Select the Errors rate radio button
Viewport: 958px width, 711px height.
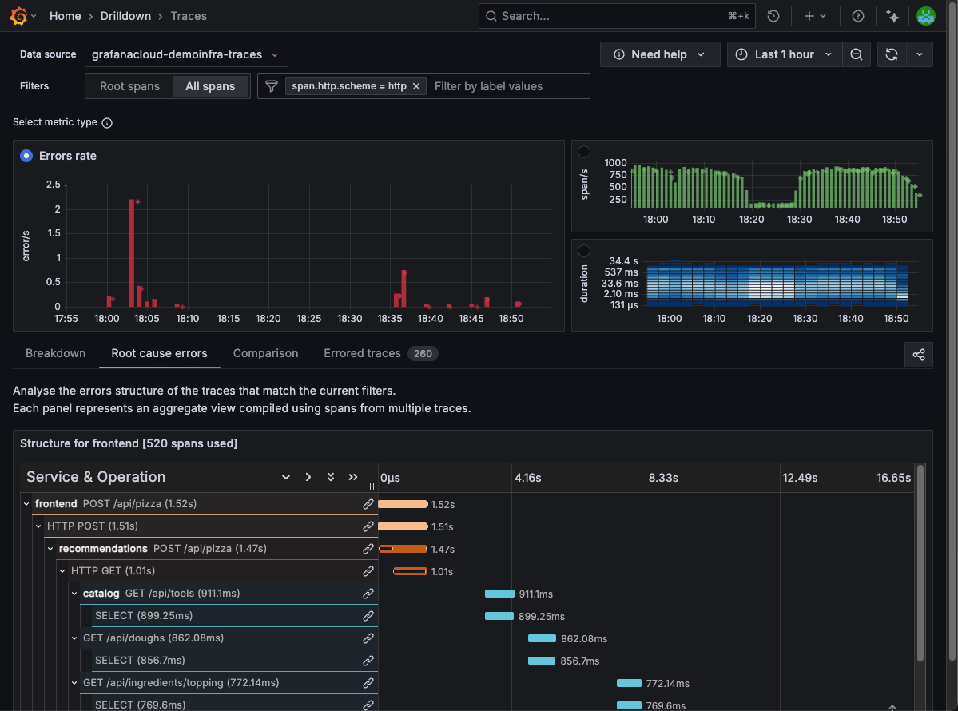pos(26,156)
